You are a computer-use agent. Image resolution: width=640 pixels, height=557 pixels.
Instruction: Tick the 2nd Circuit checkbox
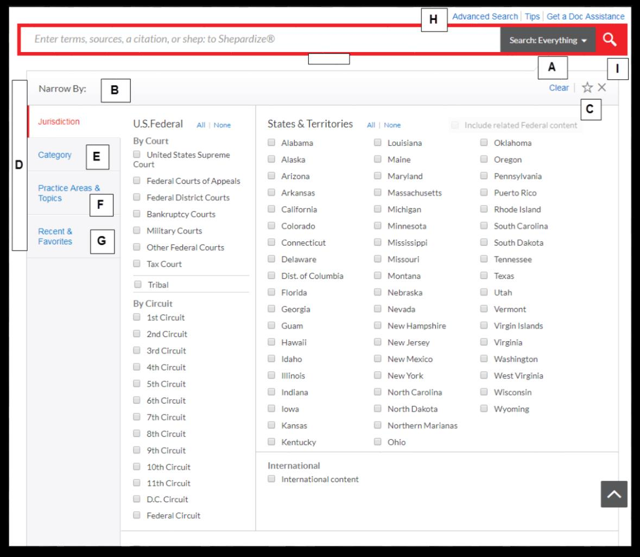tap(137, 334)
